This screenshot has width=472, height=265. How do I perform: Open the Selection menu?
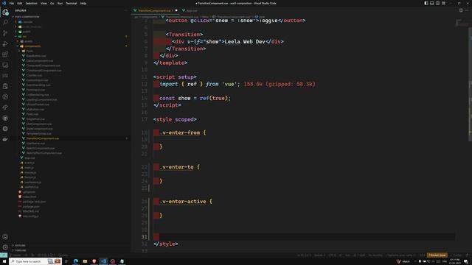[31, 3]
